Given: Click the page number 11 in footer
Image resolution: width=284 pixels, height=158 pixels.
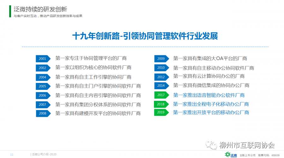Looking at the screenshot, I should (x=12, y=155).
